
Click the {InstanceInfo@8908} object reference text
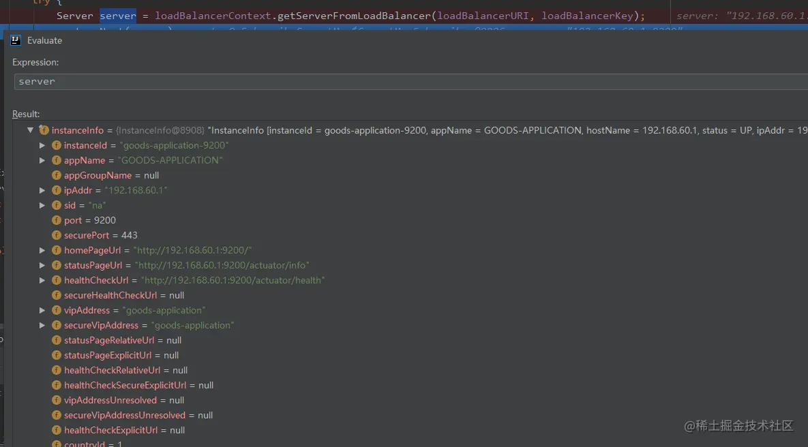point(160,130)
